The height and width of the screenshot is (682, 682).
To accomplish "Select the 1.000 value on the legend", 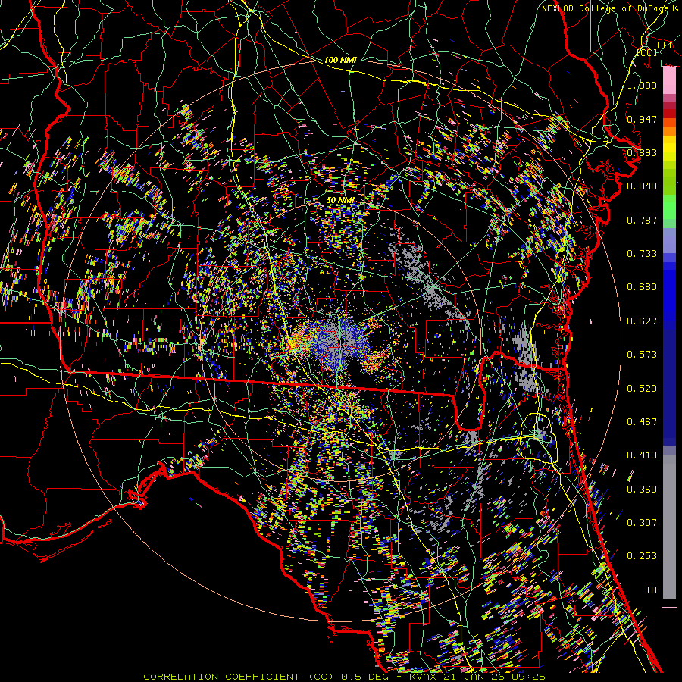I will tap(642, 85).
